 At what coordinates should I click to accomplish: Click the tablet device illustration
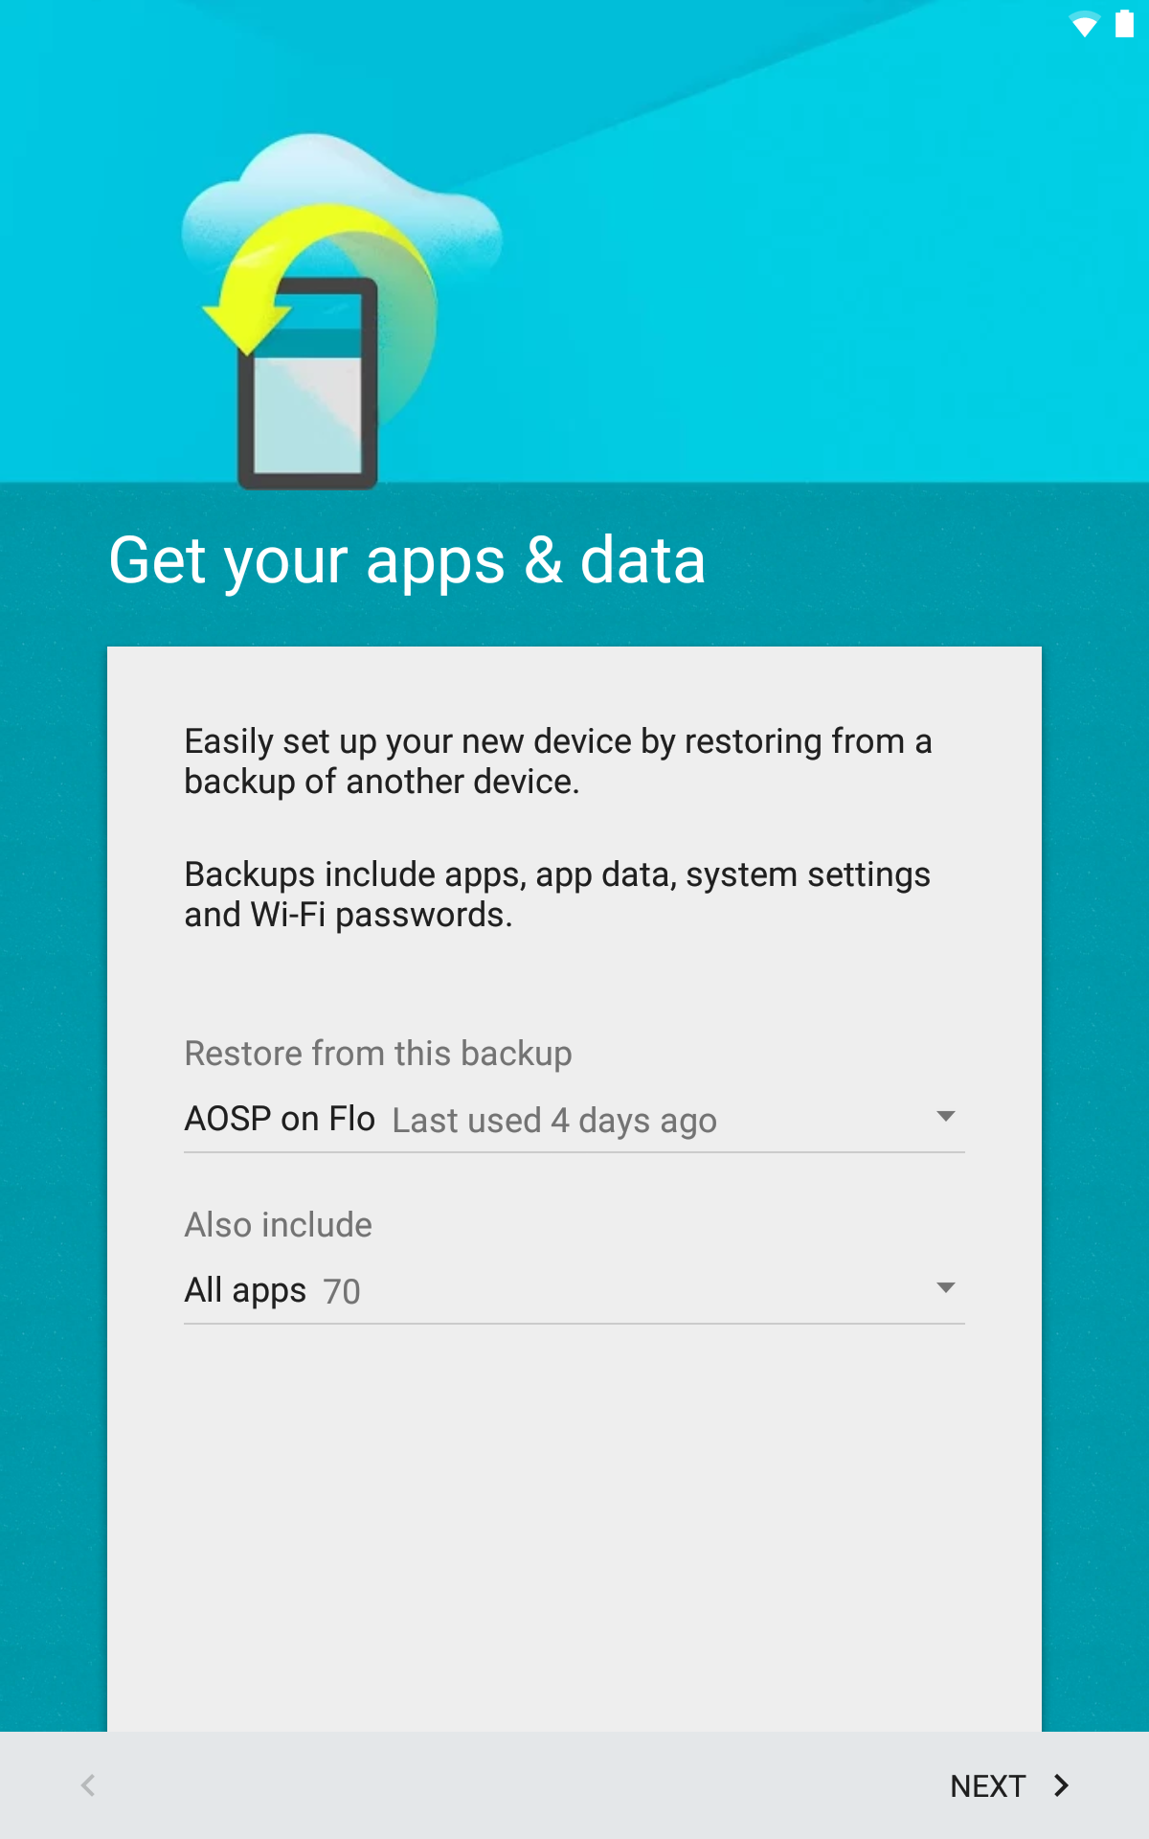(x=307, y=383)
